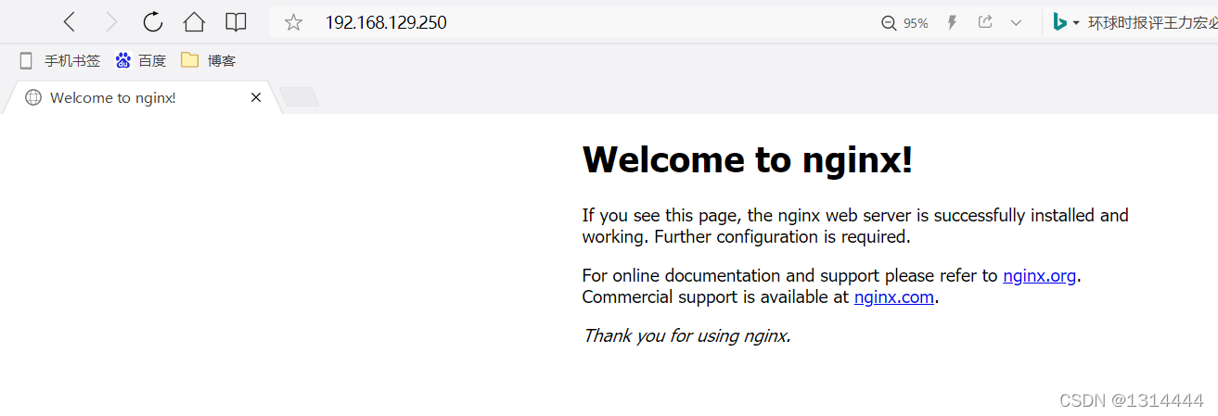Click the forward navigation arrow
The width and height of the screenshot is (1218, 416).
pyautogui.click(x=111, y=22)
